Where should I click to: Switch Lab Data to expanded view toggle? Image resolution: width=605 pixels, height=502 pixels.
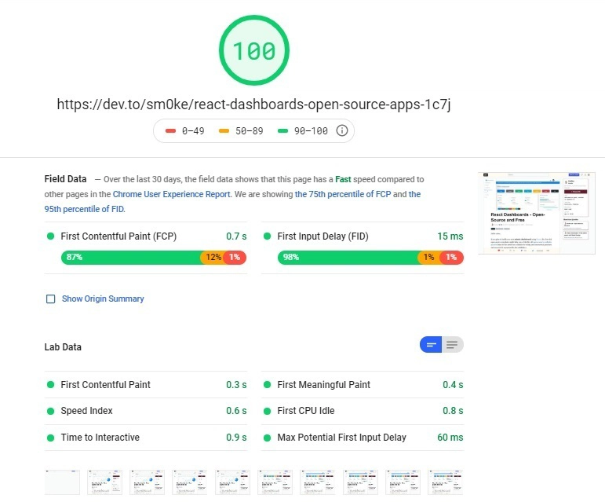tap(453, 345)
